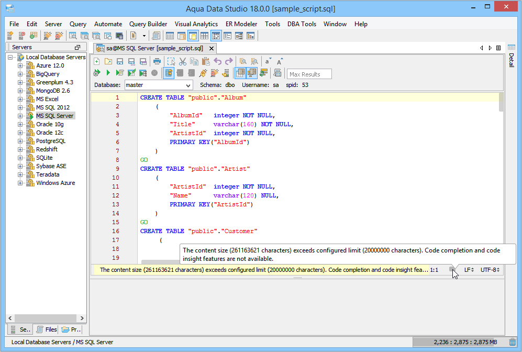Click the Sybase ASE server entry
This screenshot has height=352, width=522.
[51, 166]
